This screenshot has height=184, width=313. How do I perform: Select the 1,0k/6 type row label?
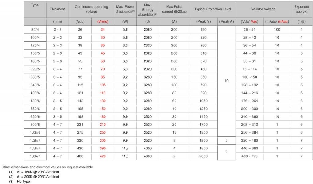(x=35, y=133)
